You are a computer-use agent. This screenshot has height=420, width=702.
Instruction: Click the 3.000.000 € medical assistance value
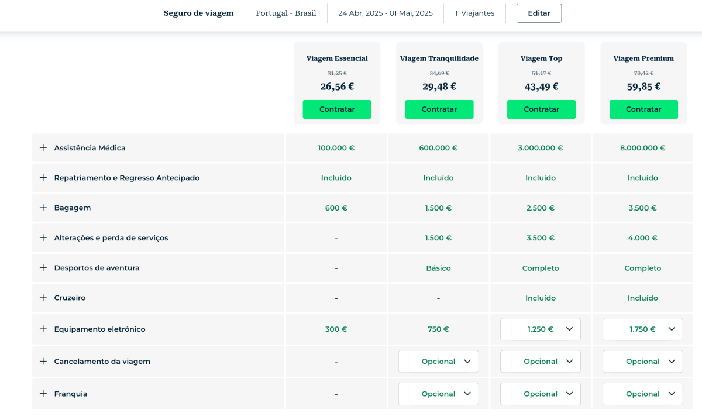point(541,148)
